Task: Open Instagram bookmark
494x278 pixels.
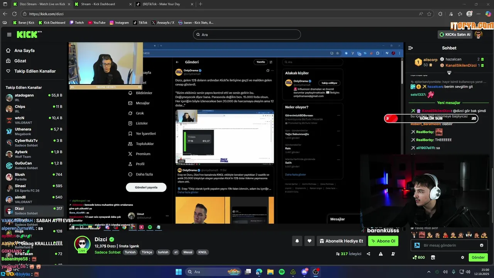Action: click(x=119, y=22)
